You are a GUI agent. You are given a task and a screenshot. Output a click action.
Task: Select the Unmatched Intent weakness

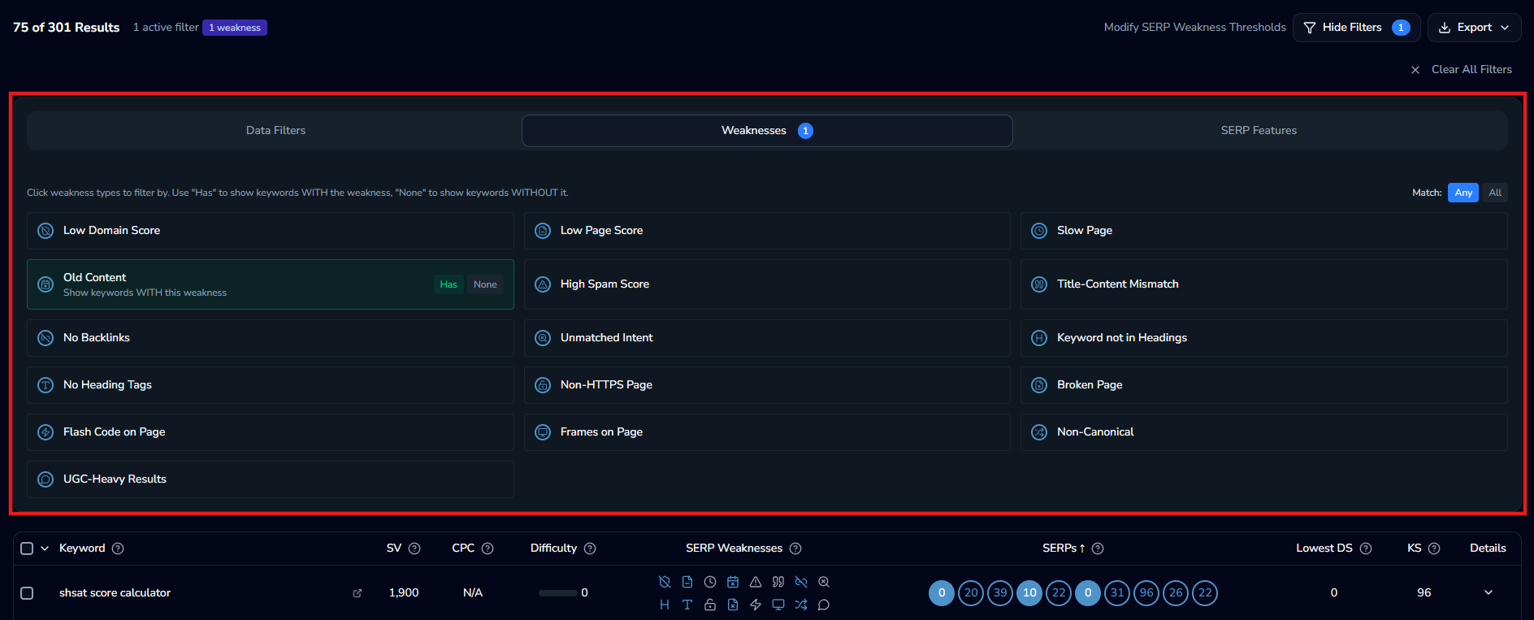(x=767, y=338)
